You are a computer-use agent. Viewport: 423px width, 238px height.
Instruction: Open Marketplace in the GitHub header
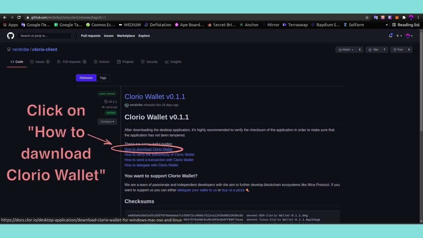(126, 36)
